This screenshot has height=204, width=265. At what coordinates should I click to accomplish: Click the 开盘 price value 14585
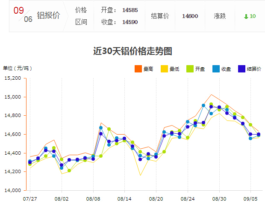130,10
